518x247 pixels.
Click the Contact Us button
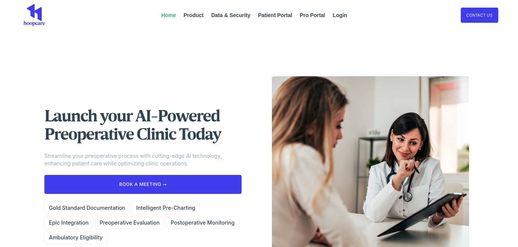pos(479,15)
